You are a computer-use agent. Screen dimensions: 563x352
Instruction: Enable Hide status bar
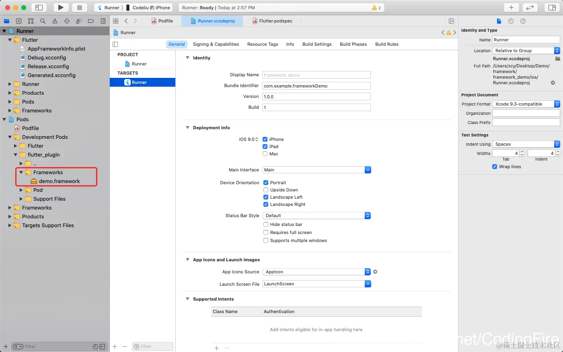pos(266,224)
